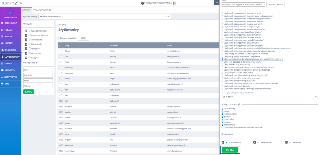
Task: Click the hamburger menu icon beside the logo
Action: pyautogui.click(x=21, y=3)
